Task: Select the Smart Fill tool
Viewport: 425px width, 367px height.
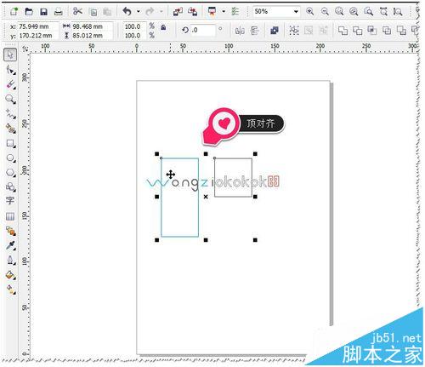Action: coord(11,129)
